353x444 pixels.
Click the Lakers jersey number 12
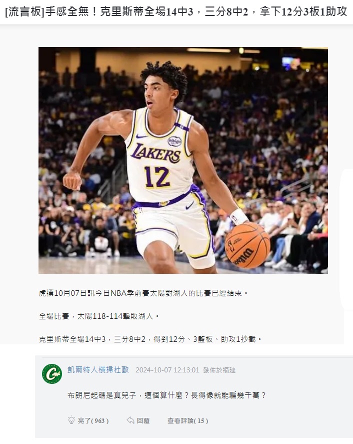(x=157, y=177)
